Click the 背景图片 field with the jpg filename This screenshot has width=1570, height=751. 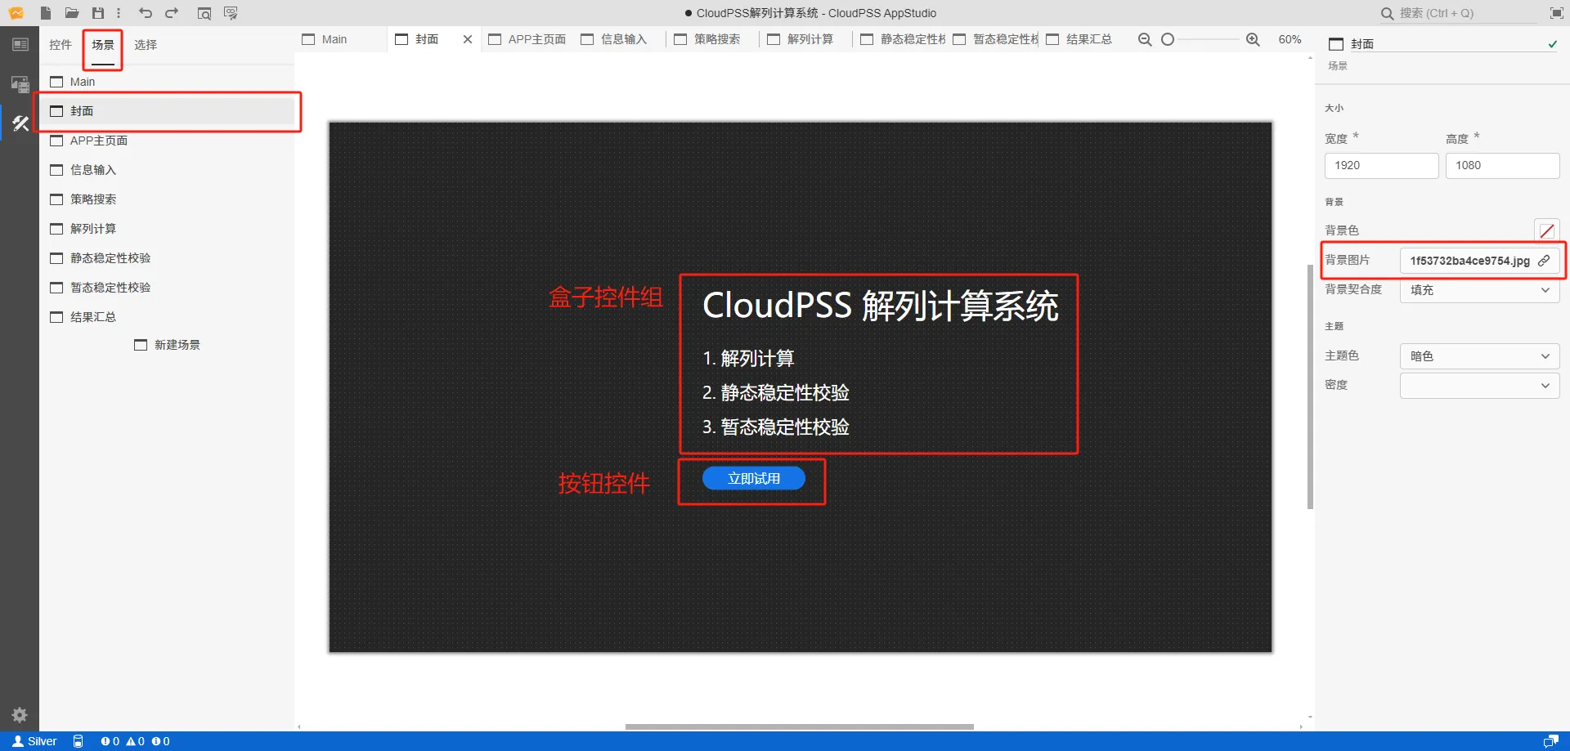click(x=1479, y=261)
